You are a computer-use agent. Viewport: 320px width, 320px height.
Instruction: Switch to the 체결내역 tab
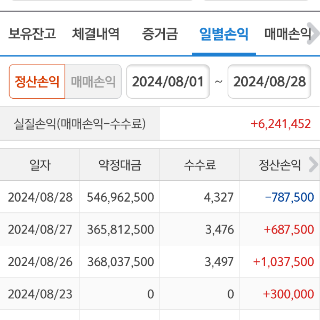96,35
